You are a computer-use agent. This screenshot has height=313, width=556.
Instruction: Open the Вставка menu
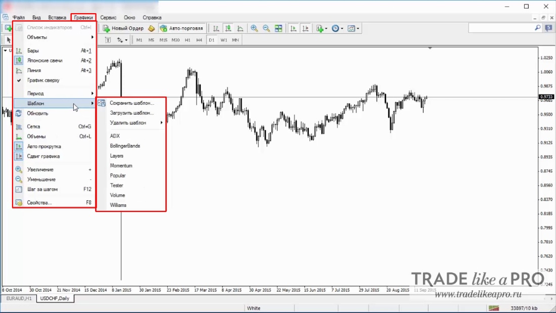tap(57, 17)
